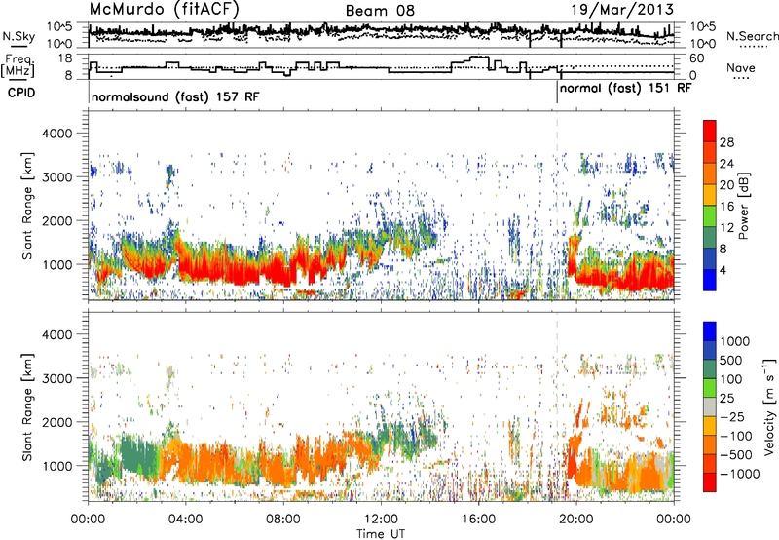Viewport: 779px width, 540px height.
Task: Click the blue top segment of velocity colorbar
Action: [710, 331]
